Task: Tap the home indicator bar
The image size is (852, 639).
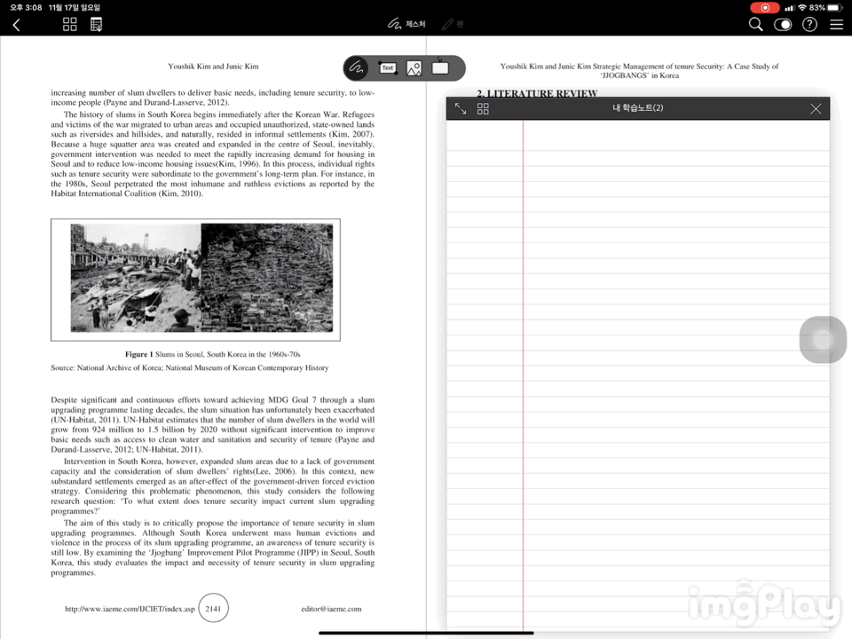Action: [x=426, y=633]
